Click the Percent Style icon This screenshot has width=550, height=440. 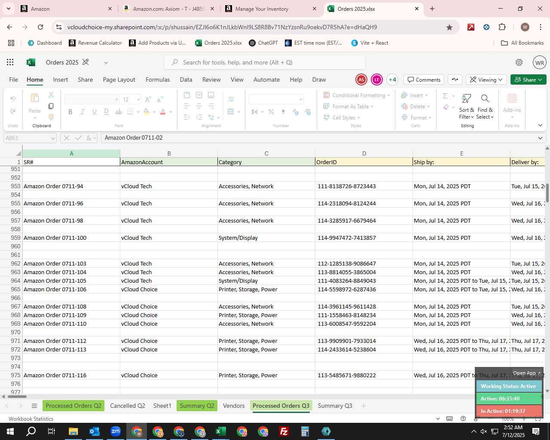click(x=271, y=112)
